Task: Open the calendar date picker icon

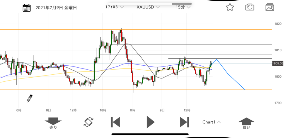Action: click(27, 8)
